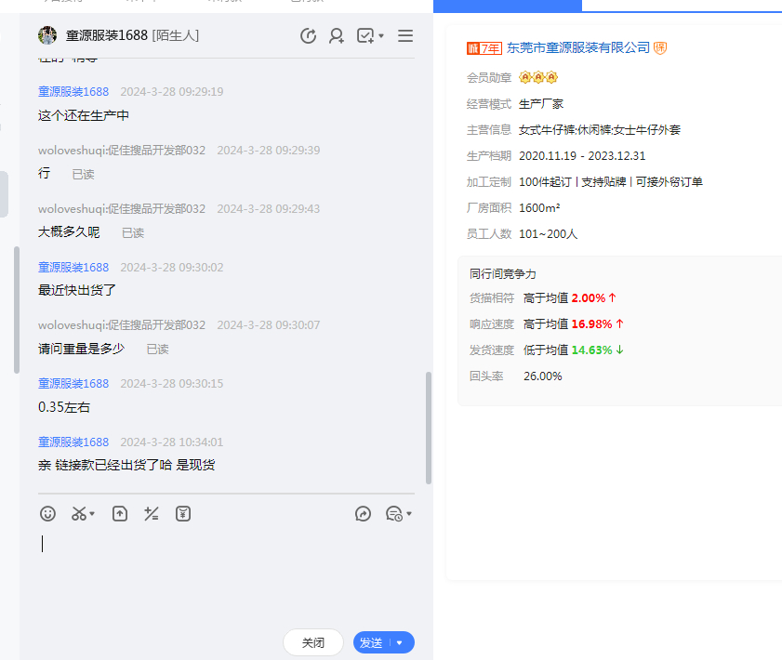Click the 关闭 button
This screenshot has height=660, width=782.
(313, 642)
